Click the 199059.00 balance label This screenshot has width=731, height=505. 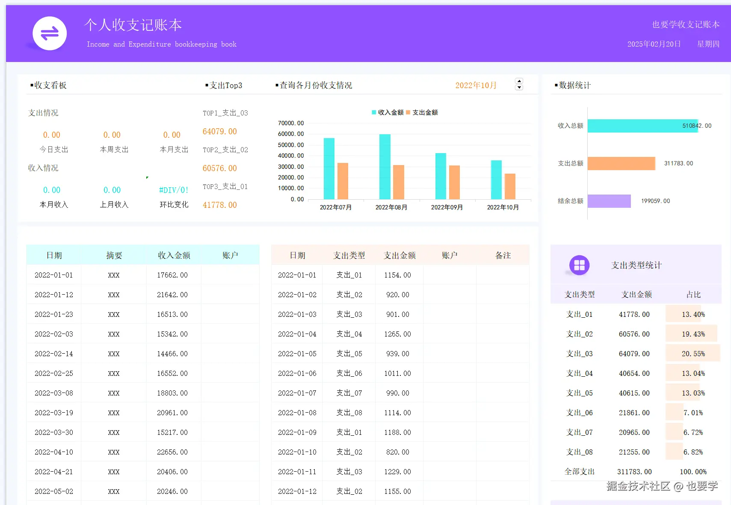click(x=655, y=201)
